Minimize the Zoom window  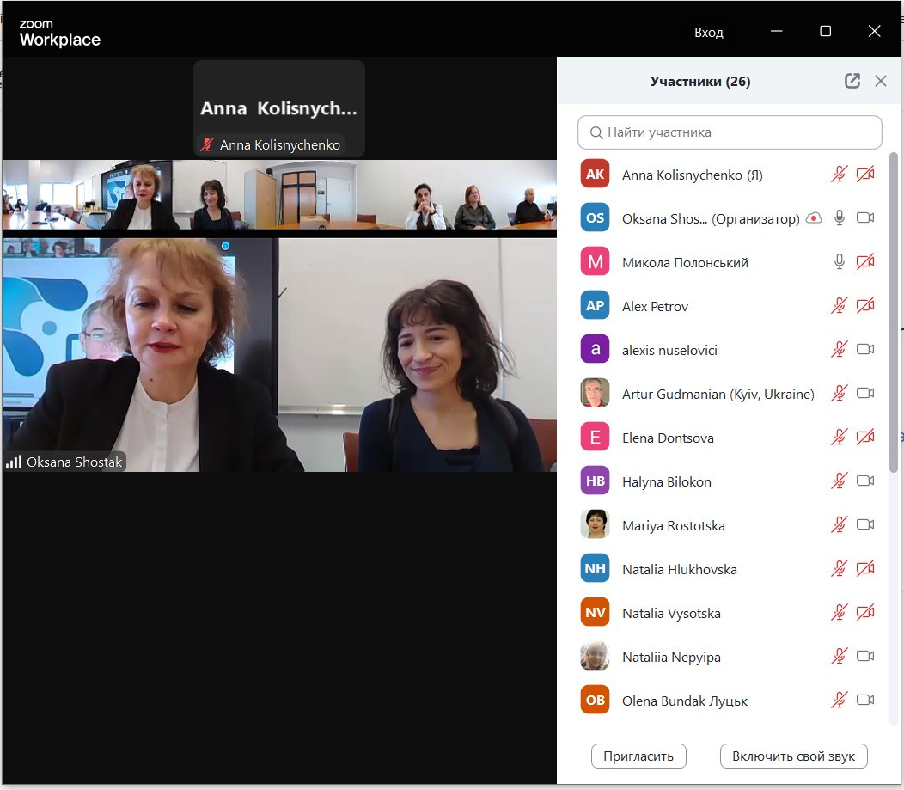coord(777,31)
